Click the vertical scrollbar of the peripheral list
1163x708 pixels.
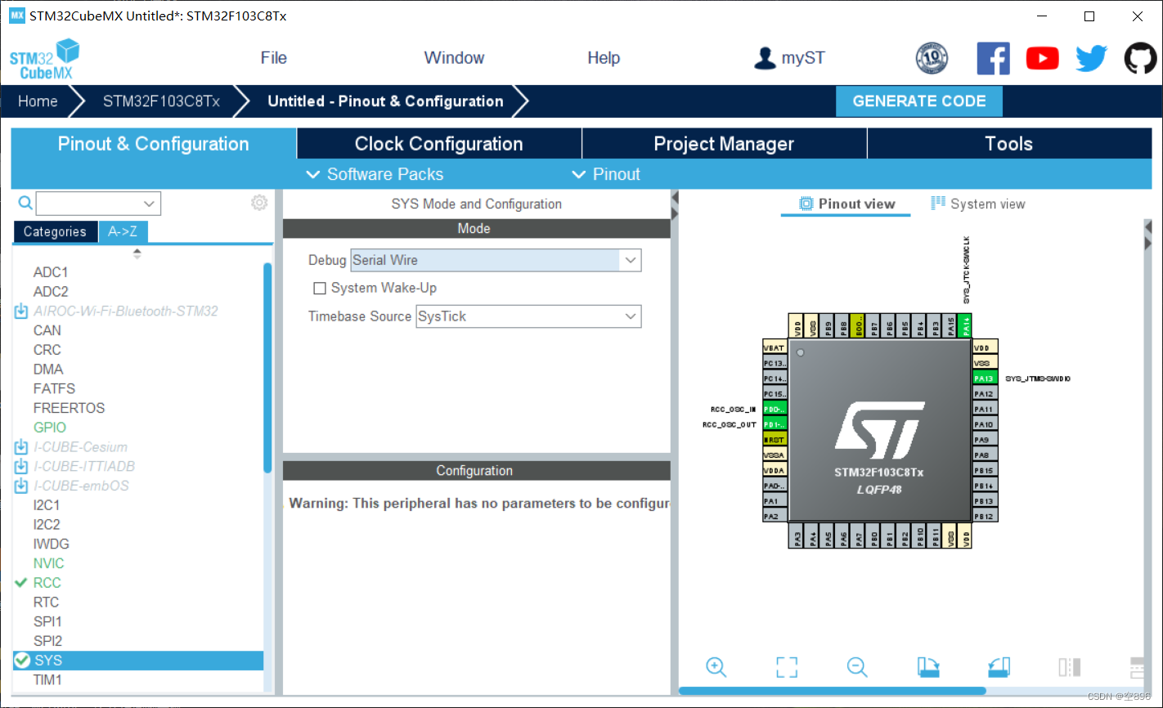click(267, 368)
